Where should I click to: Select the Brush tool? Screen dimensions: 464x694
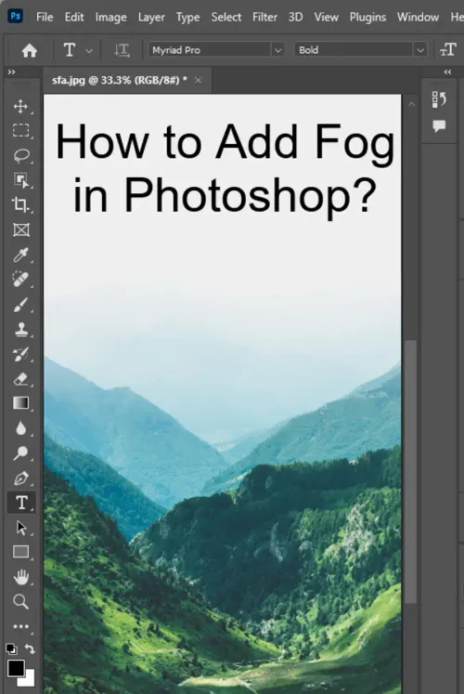click(20, 305)
